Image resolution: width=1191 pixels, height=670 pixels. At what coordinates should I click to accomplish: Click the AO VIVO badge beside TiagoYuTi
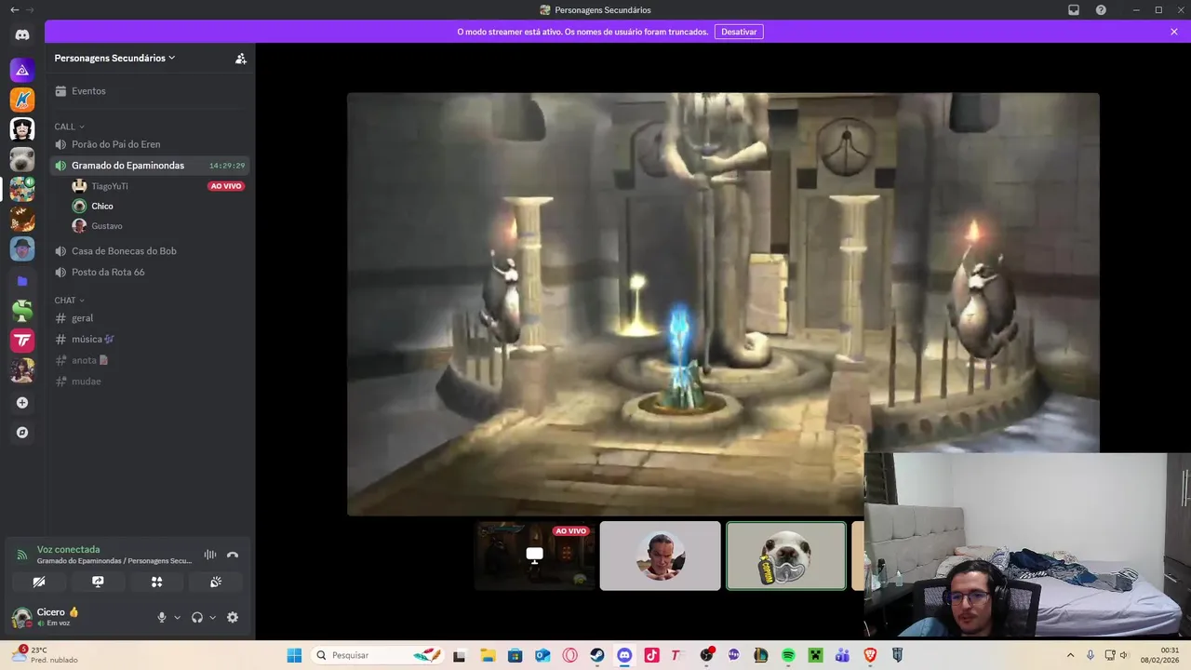pyautogui.click(x=226, y=186)
